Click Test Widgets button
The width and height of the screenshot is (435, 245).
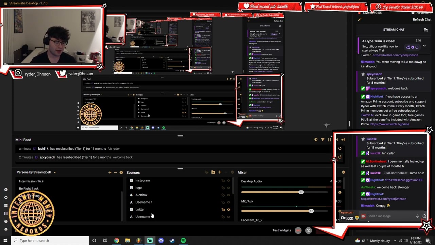(282, 230)
